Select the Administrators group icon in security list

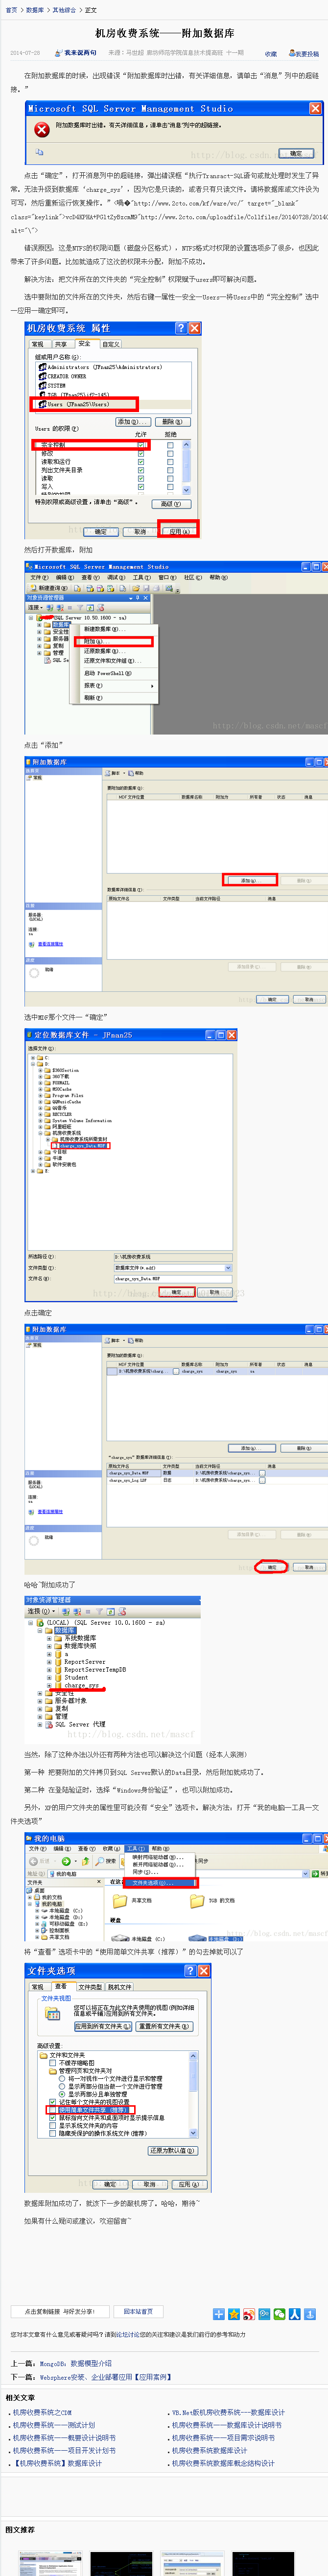[42, 367]
